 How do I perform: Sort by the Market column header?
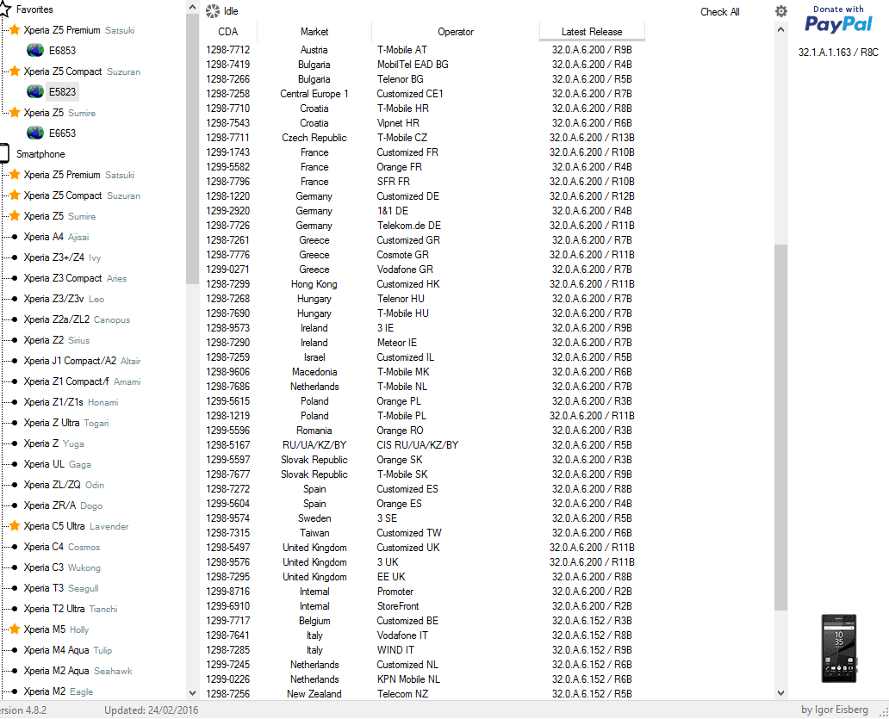tap(314, 32)
